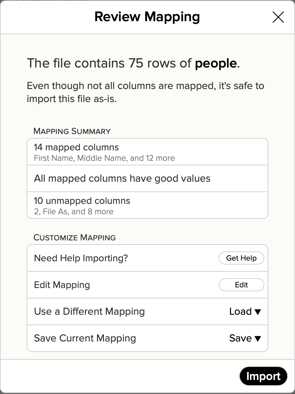Open the 14 mapped columns summary

click(76, 147)
